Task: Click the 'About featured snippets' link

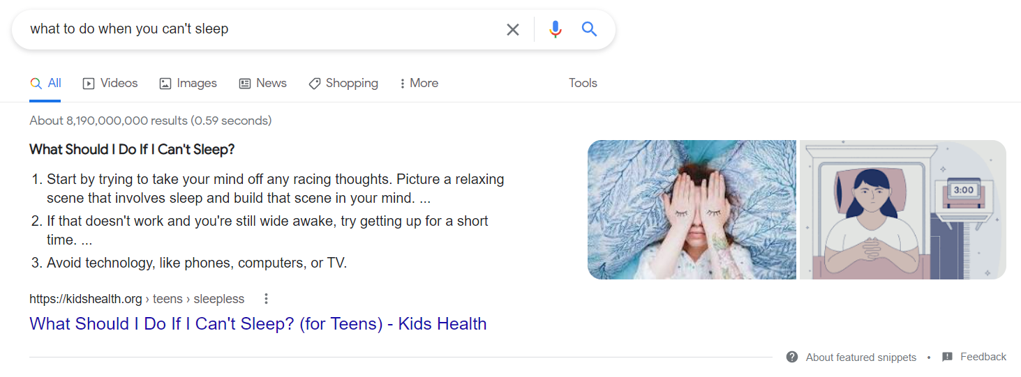Action: [x=860, y=357]
